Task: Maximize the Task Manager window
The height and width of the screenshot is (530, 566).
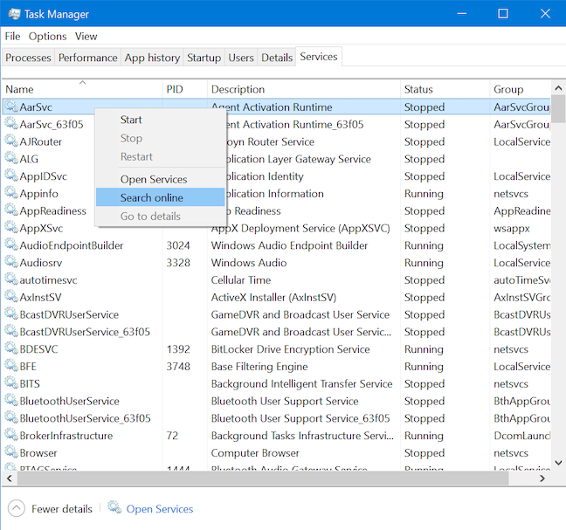Action: pyautogui.click(x=503, y=14)
